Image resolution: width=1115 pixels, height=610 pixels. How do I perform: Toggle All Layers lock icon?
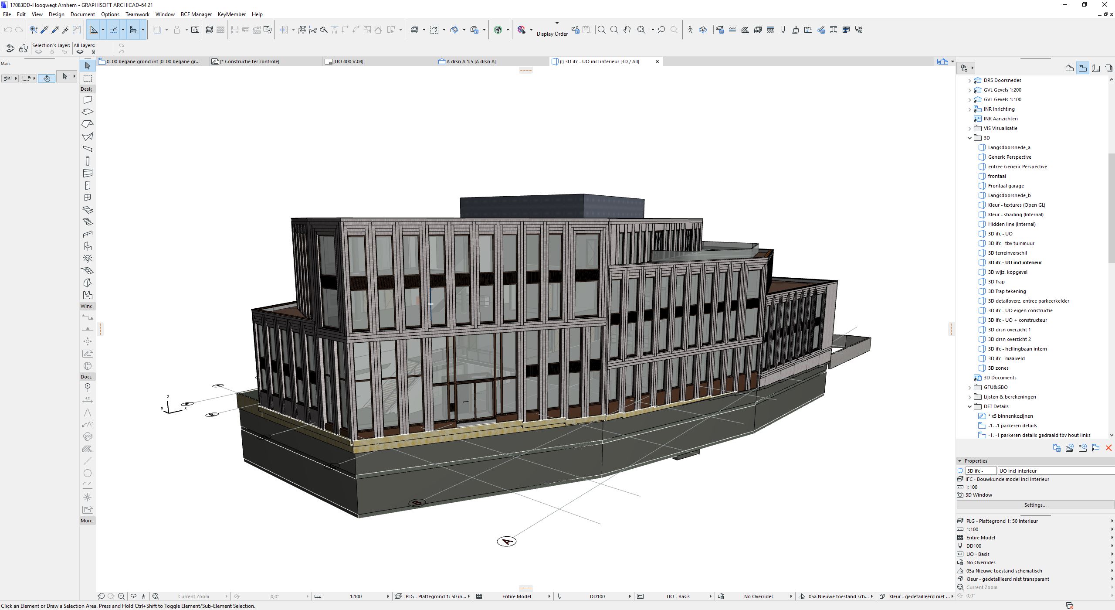(93, 52)
